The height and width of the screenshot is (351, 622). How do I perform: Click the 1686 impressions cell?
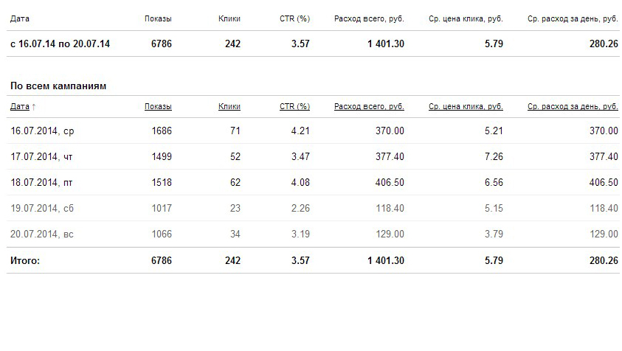162,131
